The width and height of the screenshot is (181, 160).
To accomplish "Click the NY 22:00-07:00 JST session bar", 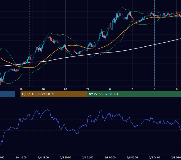I will point(134,94).
